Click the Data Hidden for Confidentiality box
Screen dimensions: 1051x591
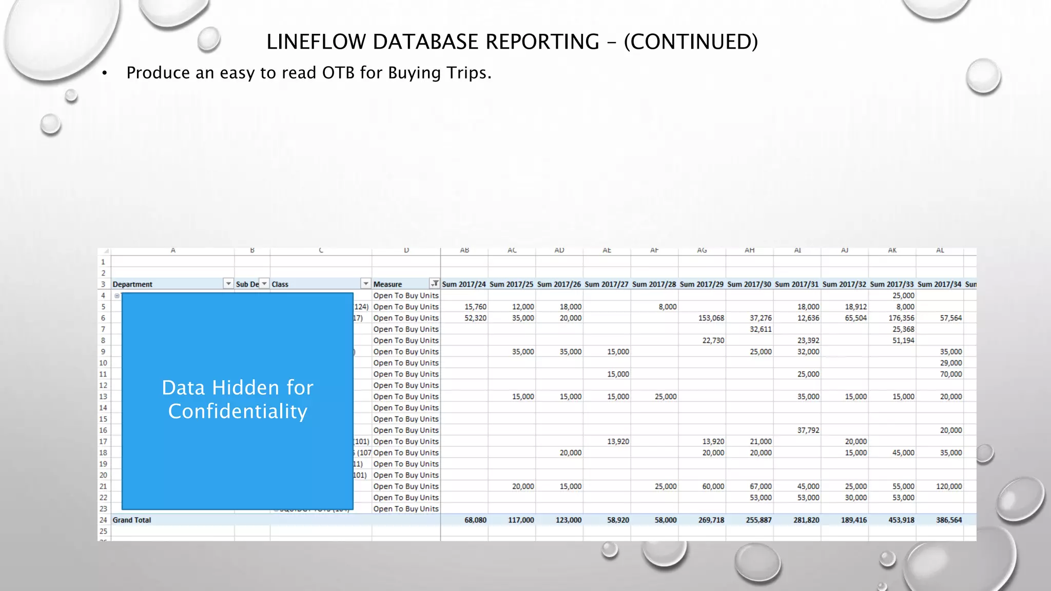click(x=237, y=400)
